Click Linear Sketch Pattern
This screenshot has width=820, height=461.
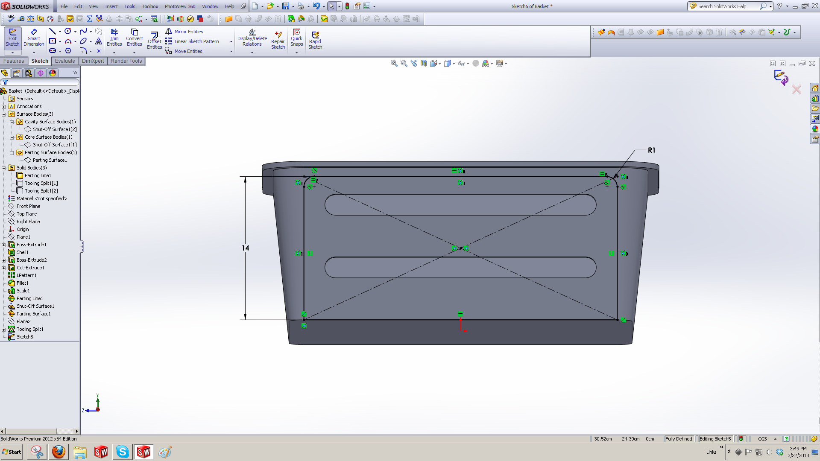[192, 41]
